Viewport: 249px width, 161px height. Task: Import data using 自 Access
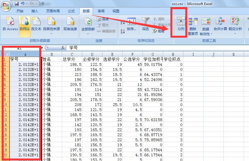[x=10, y=24]
